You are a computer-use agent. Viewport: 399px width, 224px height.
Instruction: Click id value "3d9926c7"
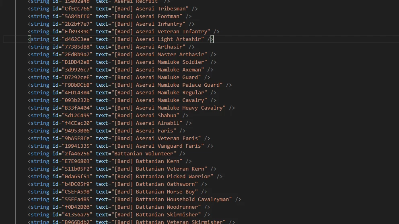[77, 69]
